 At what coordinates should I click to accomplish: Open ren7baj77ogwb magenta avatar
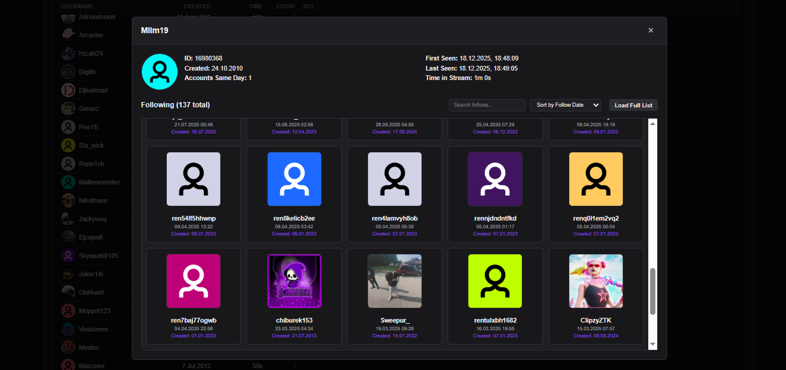pyautogui.click(x=194, y=281)
